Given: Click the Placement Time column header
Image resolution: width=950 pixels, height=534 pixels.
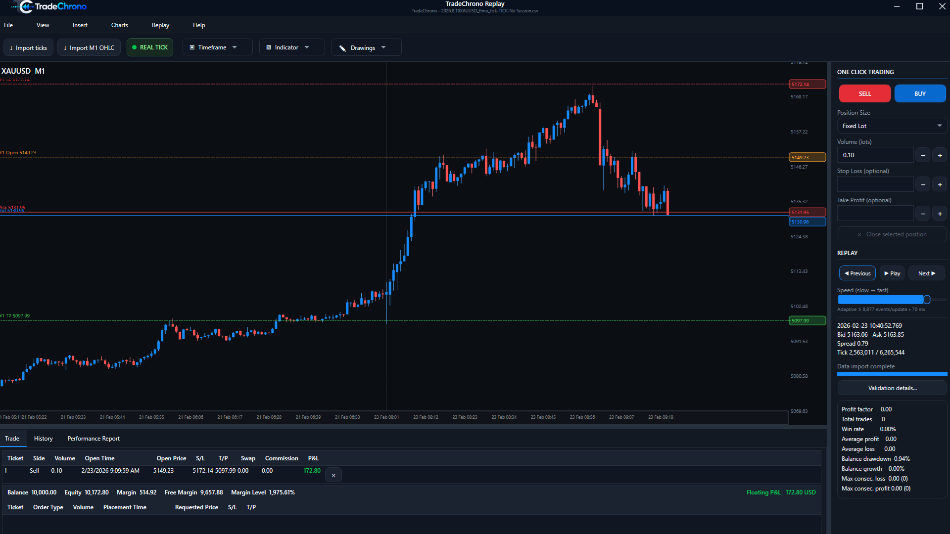Looking at the screenshot, I should (125, 507).
